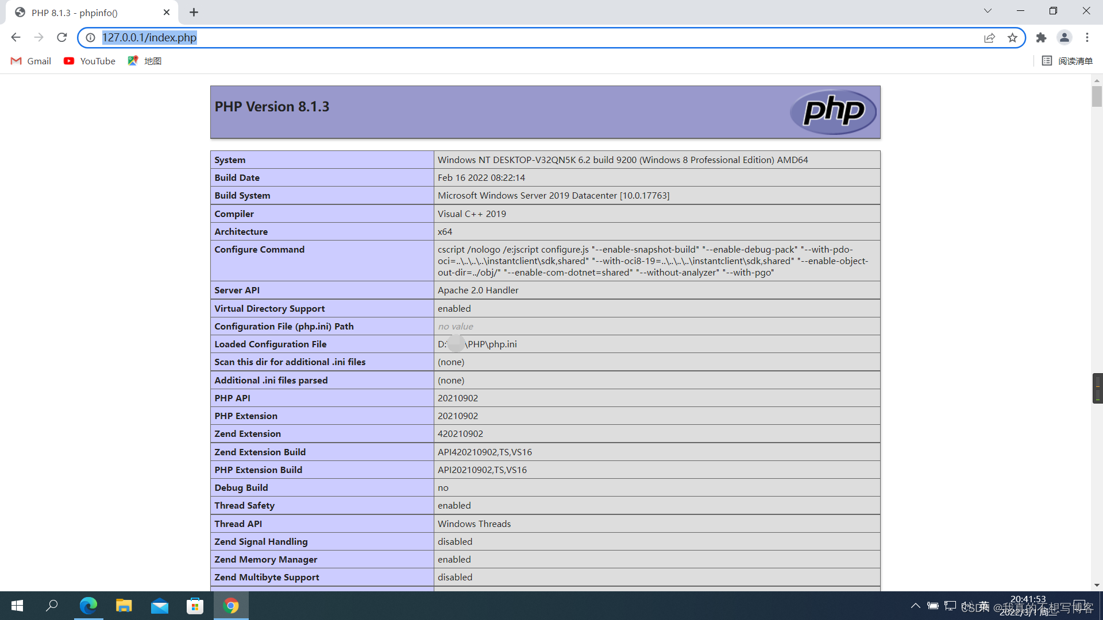Open the 地图 maps bookmark
Screen dimensions: 1103x620
145,61
